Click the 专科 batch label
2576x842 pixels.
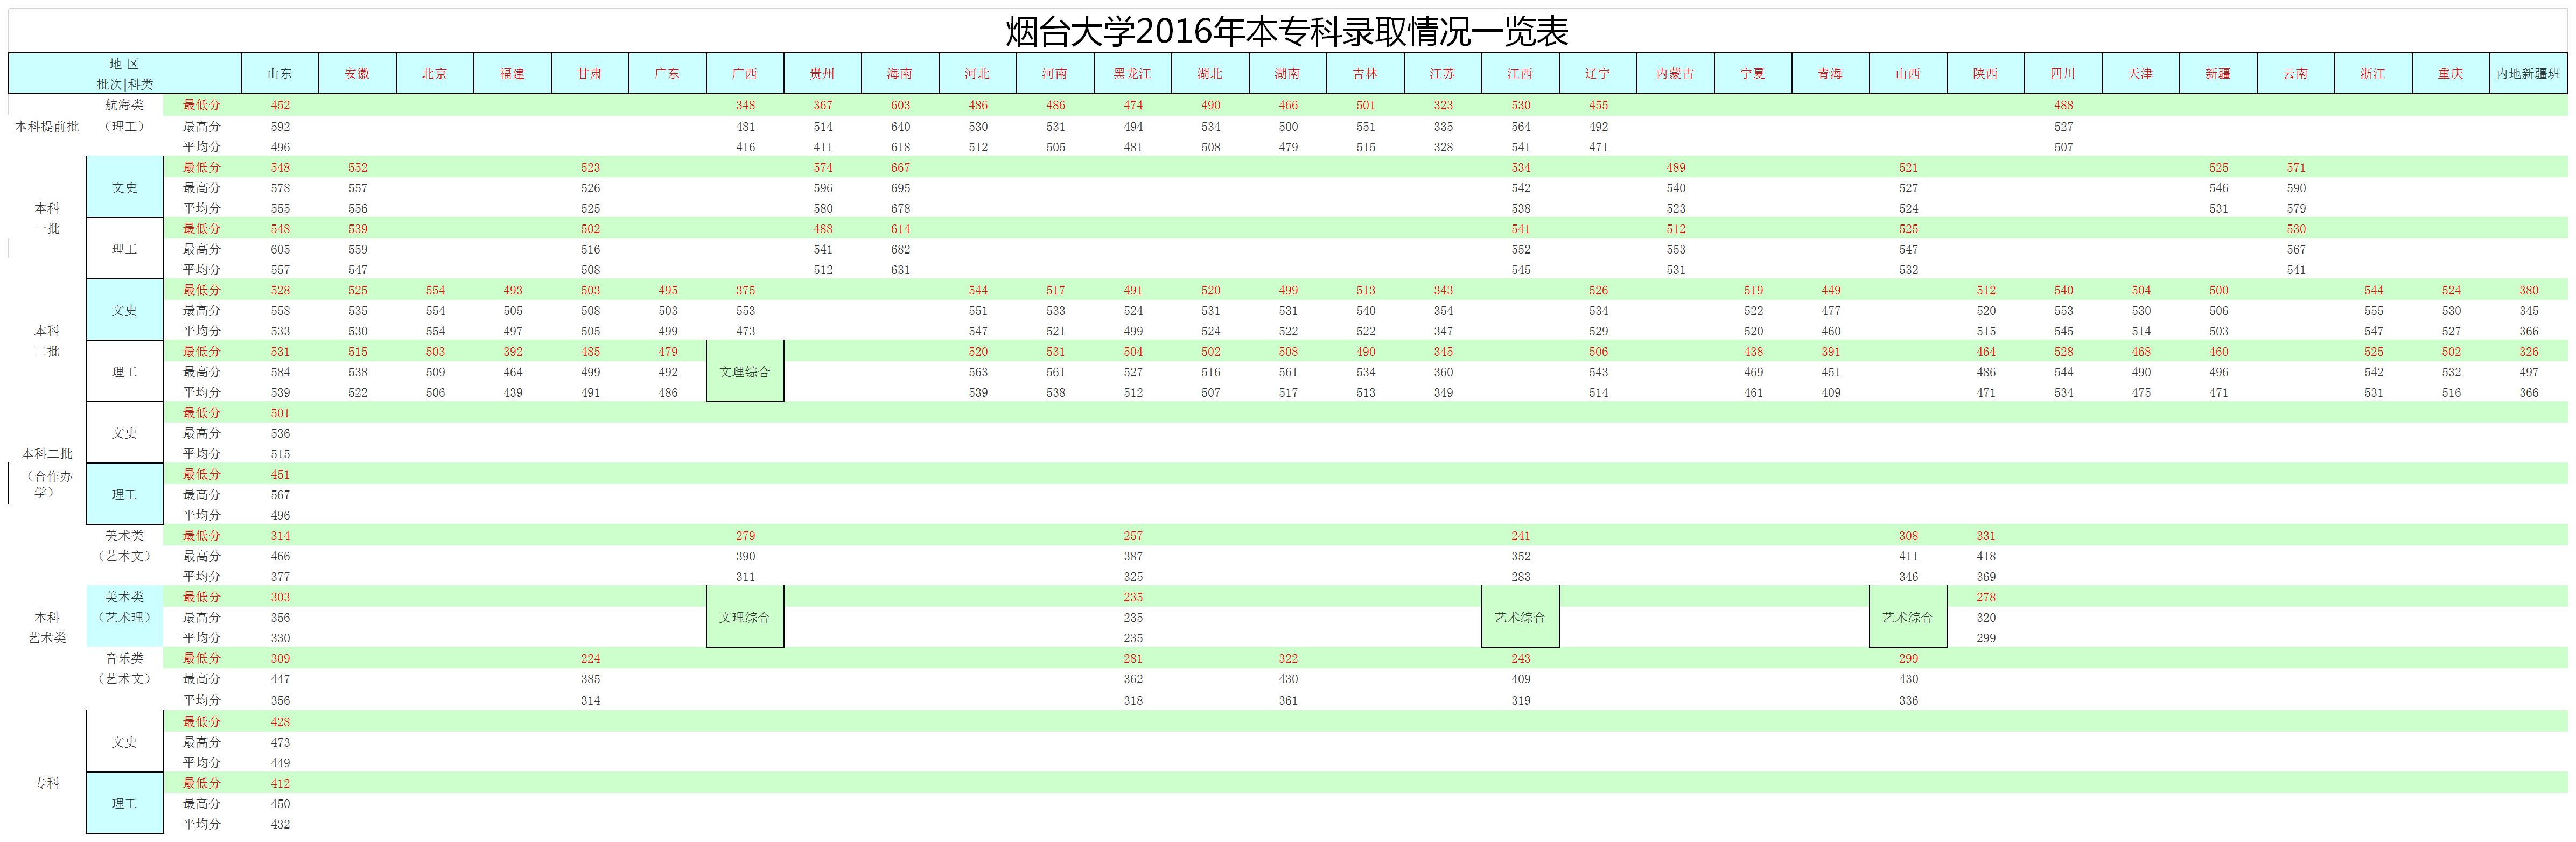point(47,783)
